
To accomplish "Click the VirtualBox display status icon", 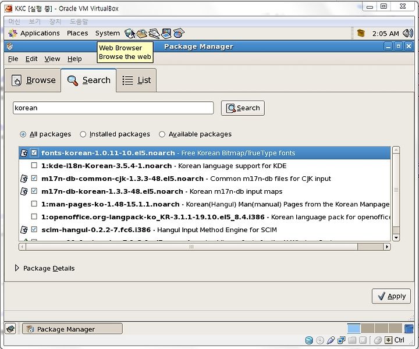I will 363,340.
